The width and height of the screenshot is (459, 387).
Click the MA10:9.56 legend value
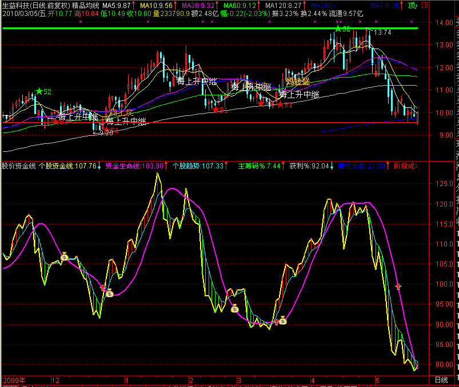[156, 6]
